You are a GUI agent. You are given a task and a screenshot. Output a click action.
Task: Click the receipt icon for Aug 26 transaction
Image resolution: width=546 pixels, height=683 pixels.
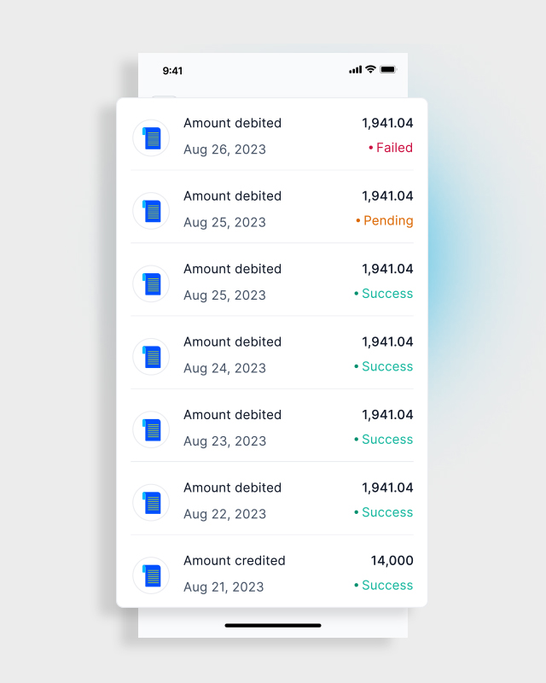[x=151, y=137]
